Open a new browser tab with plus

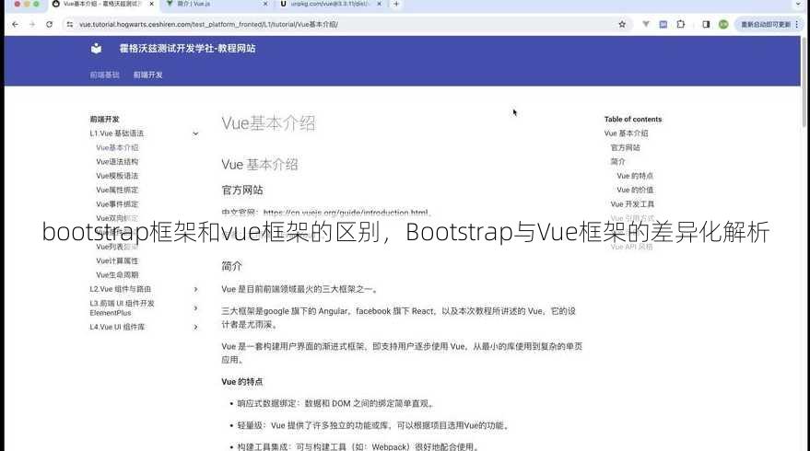(x=396, y=4)
